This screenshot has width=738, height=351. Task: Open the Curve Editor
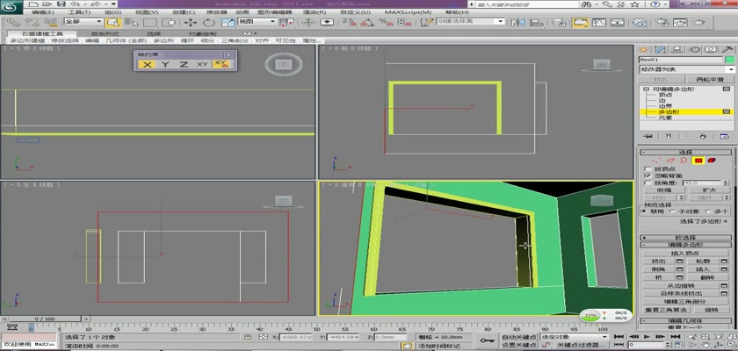click(x=598, y=22)
